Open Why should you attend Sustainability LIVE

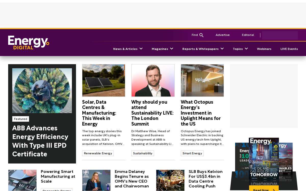pyautogui.click(x=152, y=113)
